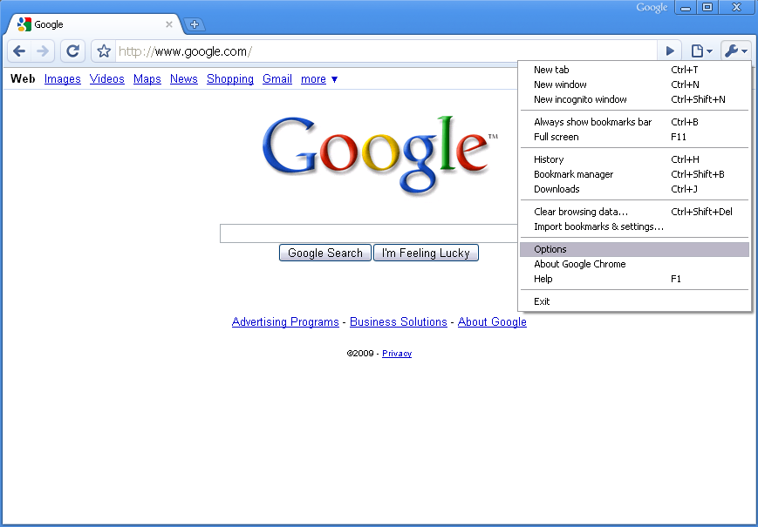758x527 pixels.
Task: Go to Maps link
Action: point(147,78)
